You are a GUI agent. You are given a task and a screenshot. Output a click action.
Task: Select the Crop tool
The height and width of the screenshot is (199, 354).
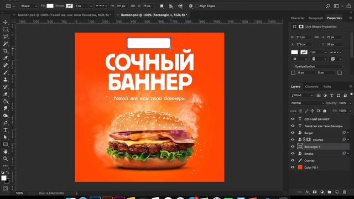(x=6, y=51)
